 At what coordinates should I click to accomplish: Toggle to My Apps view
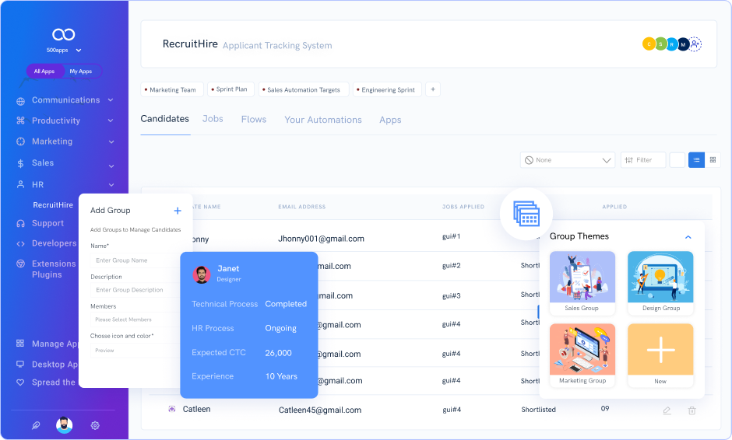[x=80, y=72]
